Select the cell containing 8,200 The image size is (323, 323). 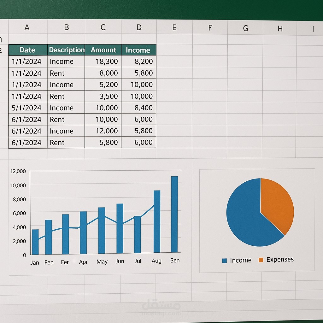click(x=139, y=61)
